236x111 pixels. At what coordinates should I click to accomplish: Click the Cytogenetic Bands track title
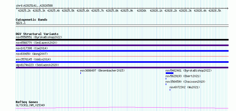coord(32,20)
